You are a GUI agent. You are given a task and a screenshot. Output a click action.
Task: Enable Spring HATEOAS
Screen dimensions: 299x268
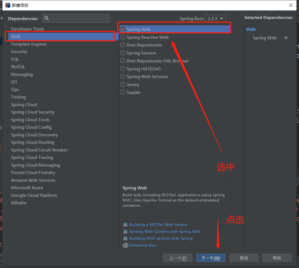[123, 69]
